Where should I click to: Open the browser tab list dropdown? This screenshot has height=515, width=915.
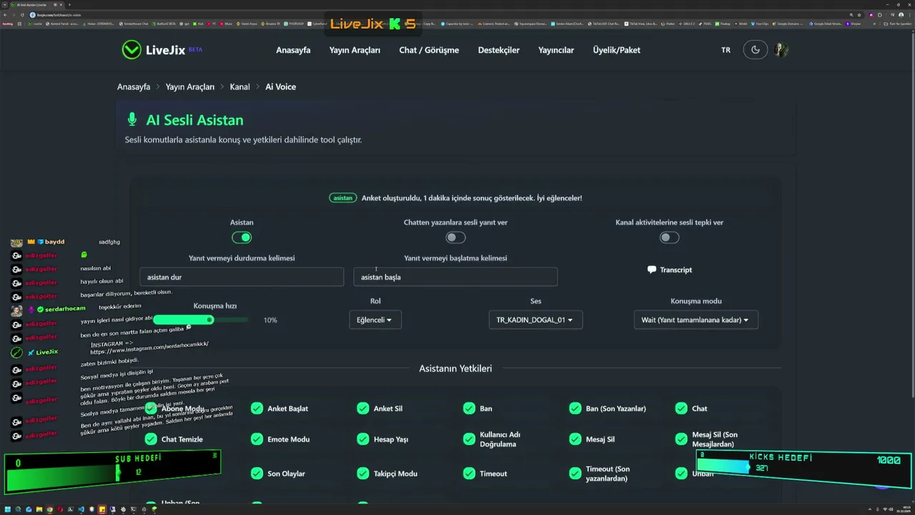6,5
